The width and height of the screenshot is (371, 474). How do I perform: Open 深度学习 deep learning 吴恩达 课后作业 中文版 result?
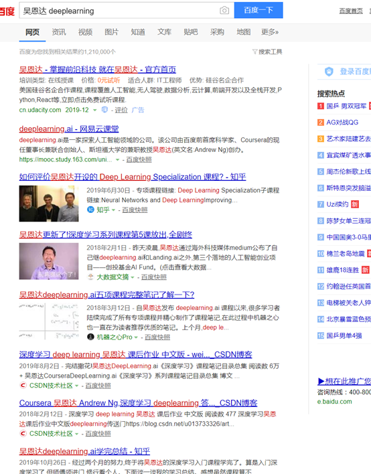pyautogui.click(x=135, y=355)
